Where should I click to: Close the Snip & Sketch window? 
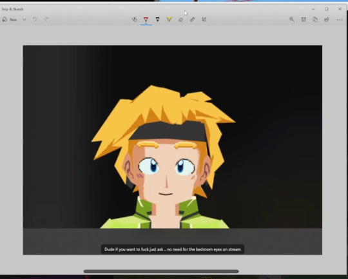click(340, 9)
